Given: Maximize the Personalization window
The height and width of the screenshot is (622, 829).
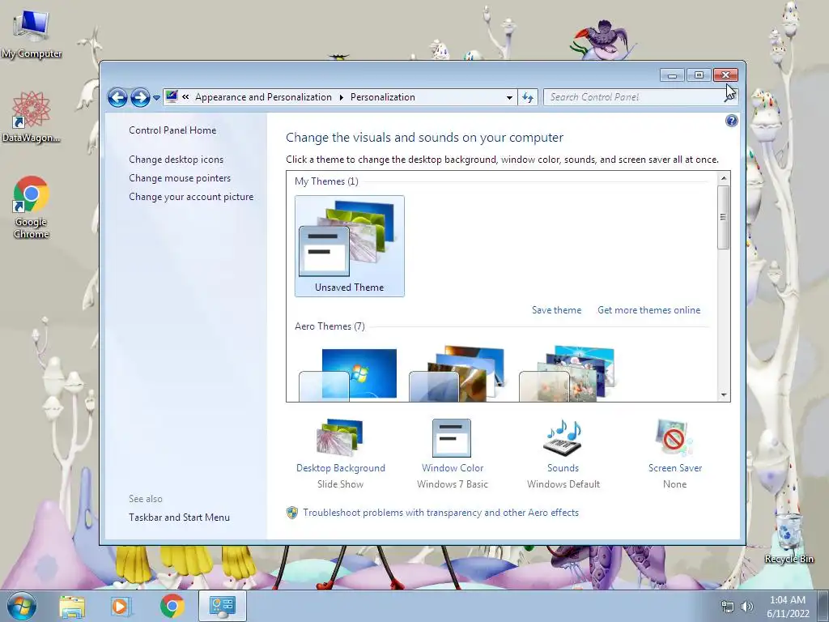Looking at the screenshot, I should click(x=699, y=75).
